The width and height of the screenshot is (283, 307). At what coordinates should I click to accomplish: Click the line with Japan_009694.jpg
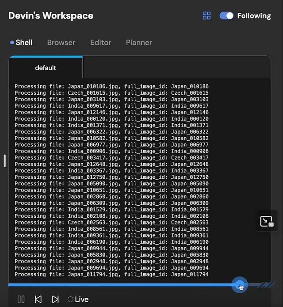pyautogui.click(x=111, y=268)
